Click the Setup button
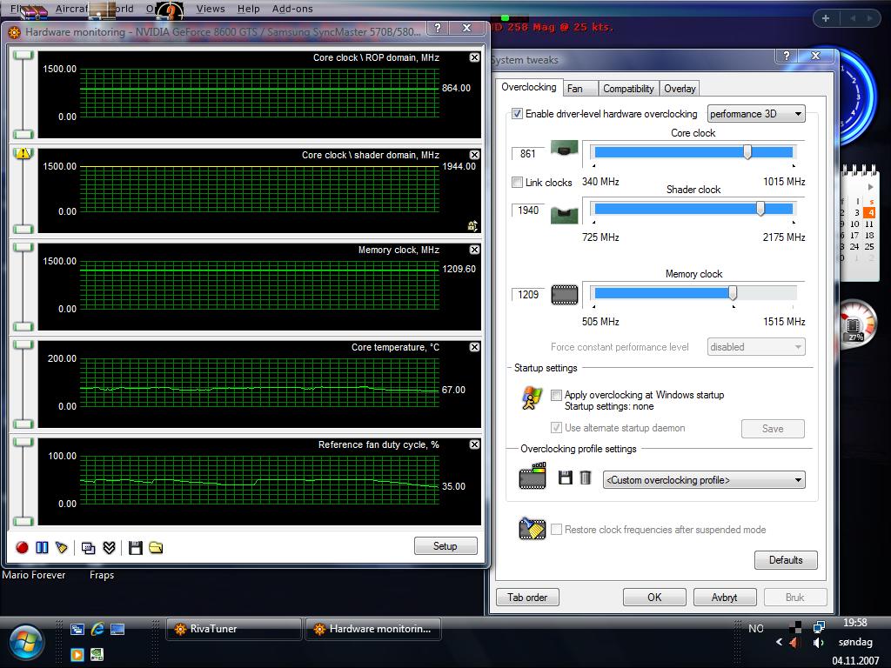 tap(445, 546)
